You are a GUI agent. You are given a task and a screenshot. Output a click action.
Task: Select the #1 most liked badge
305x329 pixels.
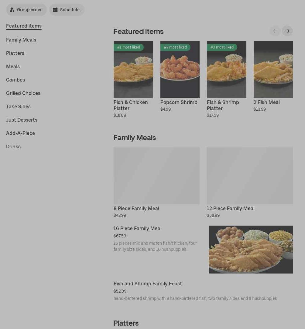click(129, 47)
